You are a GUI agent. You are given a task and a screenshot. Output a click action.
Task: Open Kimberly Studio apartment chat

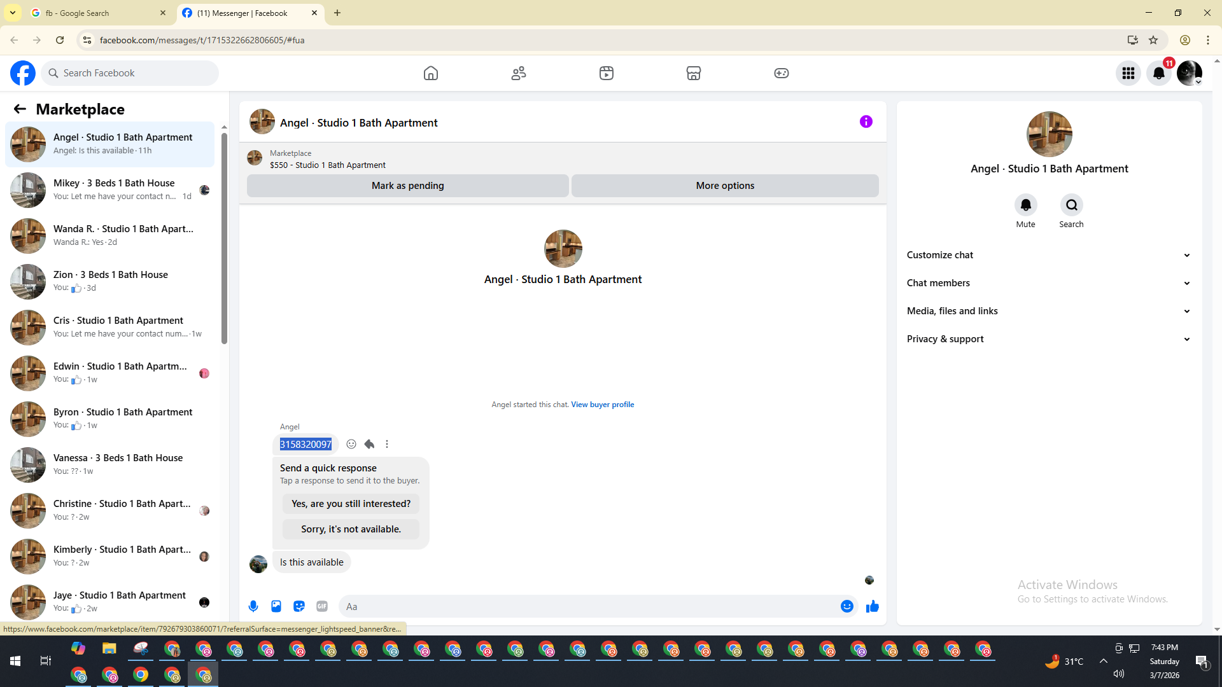pos(110,556)
